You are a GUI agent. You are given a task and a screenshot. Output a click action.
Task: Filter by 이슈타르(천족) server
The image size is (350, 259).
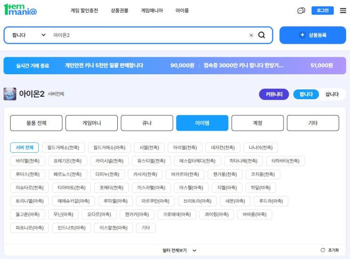click(30, 188)
